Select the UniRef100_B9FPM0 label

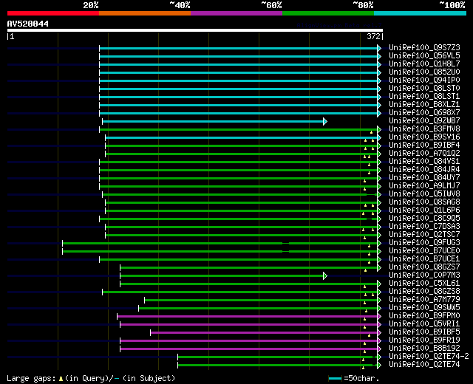[424, 316]
